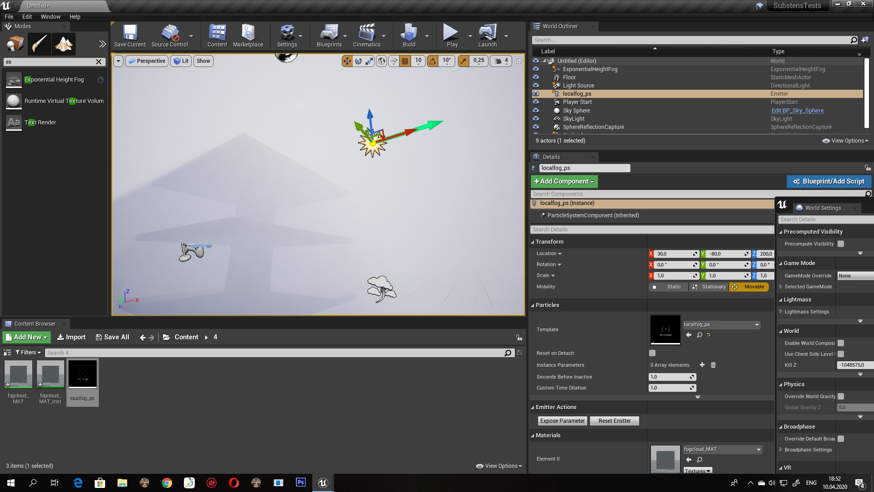874x492 pixels.
Task: Set mobility to Static
Action: [x=668, y=287]
